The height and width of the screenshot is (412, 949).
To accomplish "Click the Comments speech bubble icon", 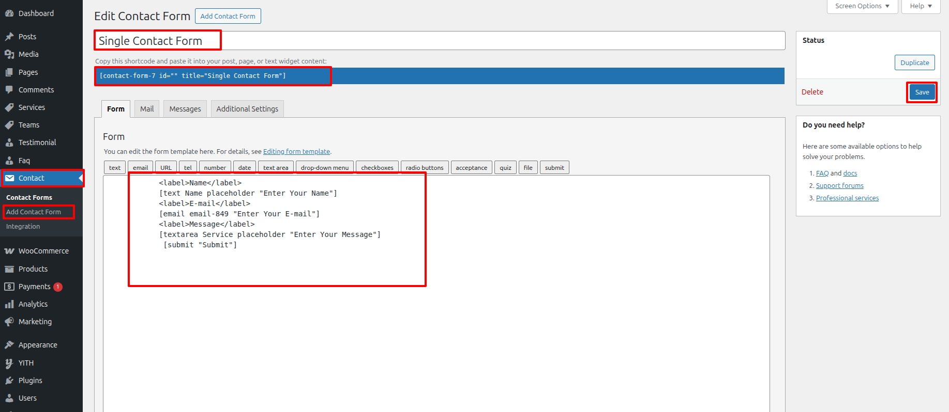I will pyautogui.click(x=9, y=90).
